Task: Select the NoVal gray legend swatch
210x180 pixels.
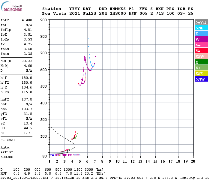Action: (x=202, y=22)
